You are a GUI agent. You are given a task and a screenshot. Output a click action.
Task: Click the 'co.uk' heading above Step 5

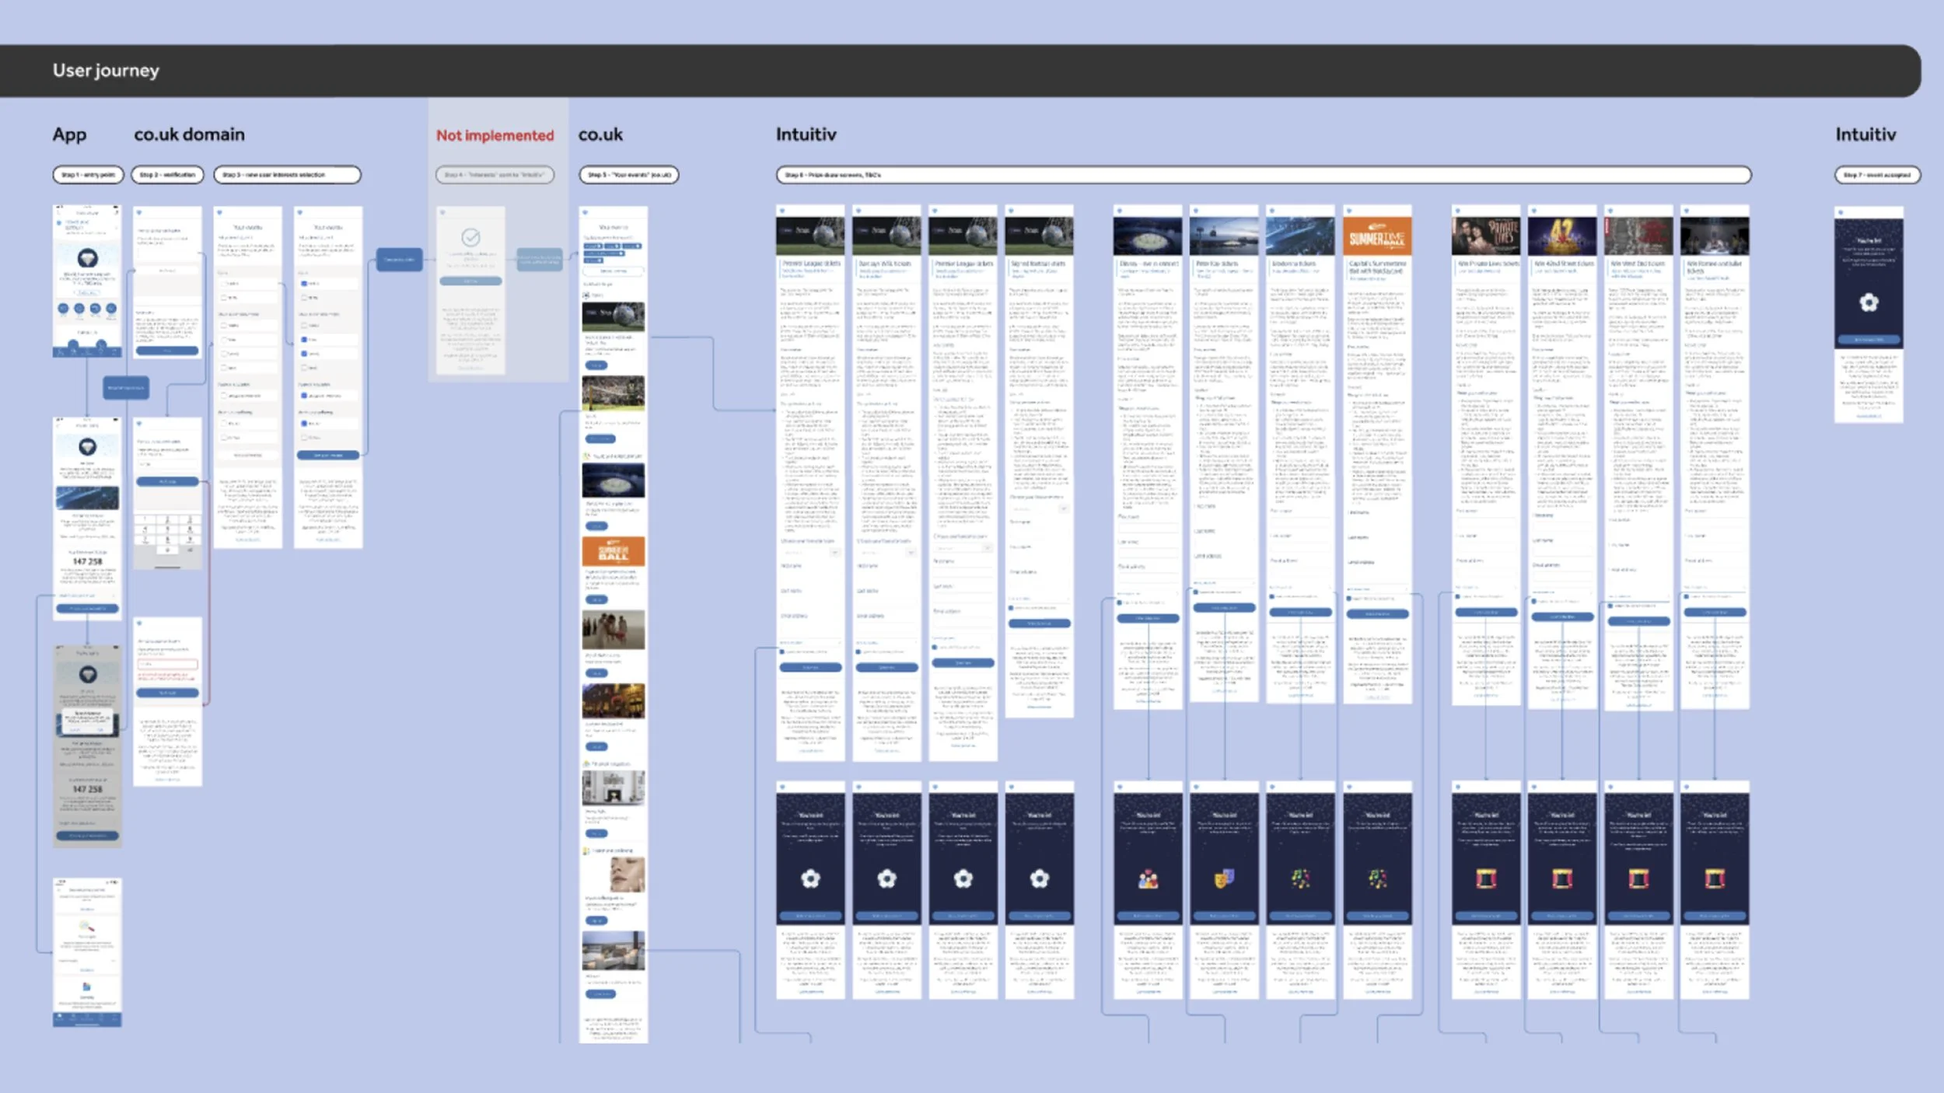tap(600, 134)
